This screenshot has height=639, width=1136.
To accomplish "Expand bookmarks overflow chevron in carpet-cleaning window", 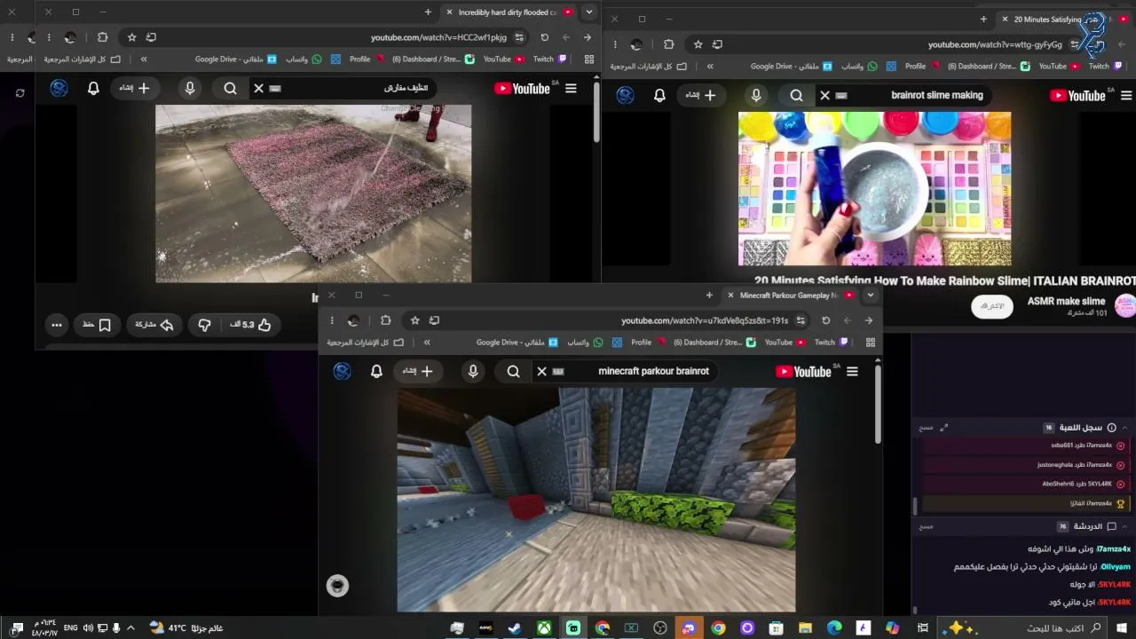I will coord(144,59).
